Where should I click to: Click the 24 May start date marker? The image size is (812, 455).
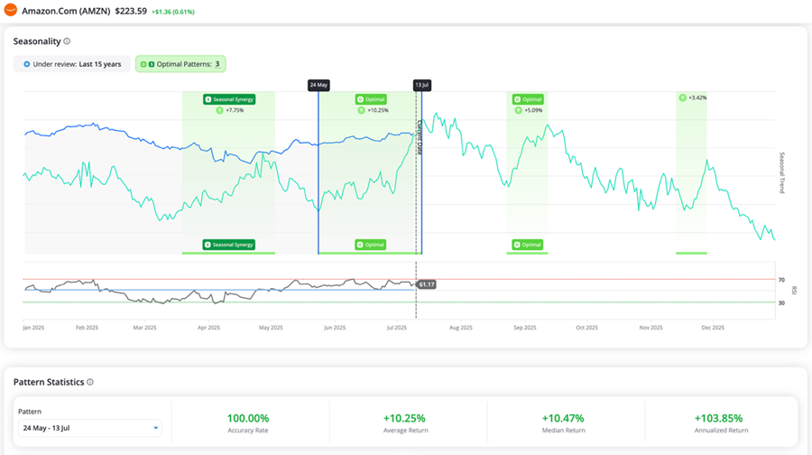coord(318,85)
